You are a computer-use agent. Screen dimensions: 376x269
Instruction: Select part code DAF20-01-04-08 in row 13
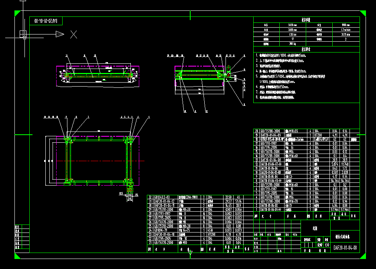tap(270, 160)
